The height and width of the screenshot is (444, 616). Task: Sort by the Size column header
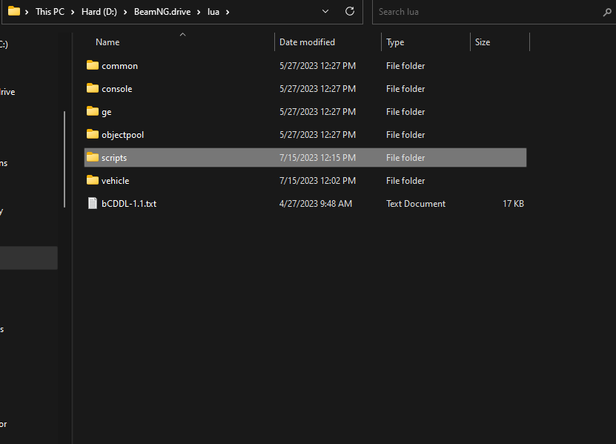click(x=483, y=42)
